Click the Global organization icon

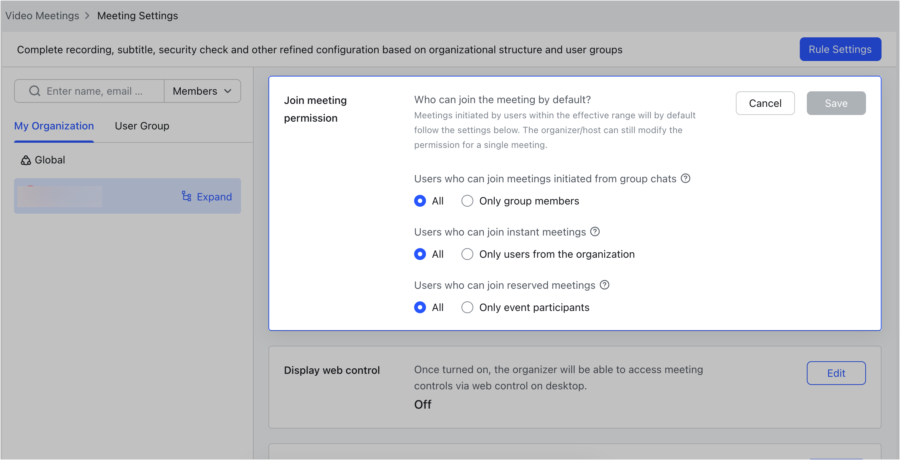coord(26,160)
